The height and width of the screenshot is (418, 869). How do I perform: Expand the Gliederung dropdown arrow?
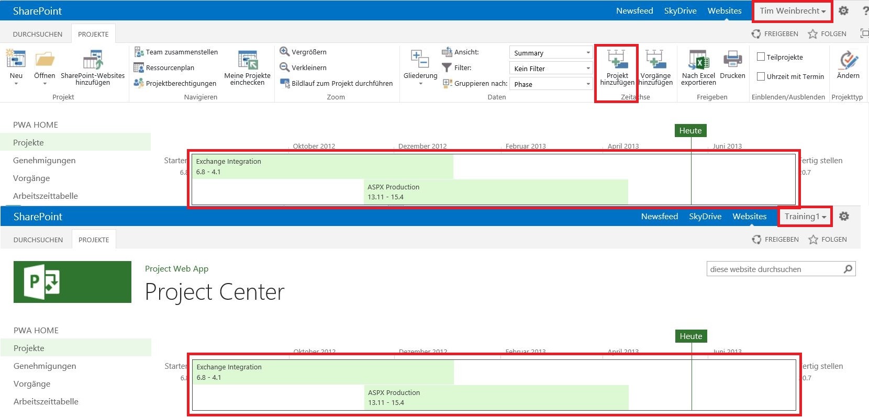(x=420, y=84)
